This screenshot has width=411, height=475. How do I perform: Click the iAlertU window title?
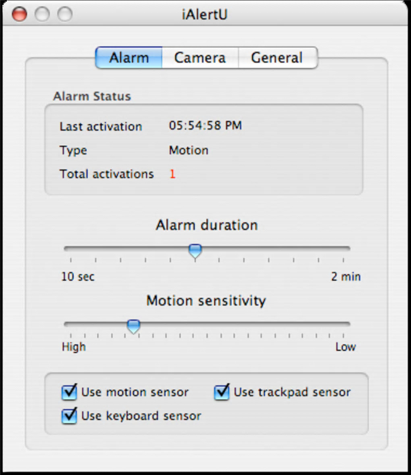click(205, 15)
